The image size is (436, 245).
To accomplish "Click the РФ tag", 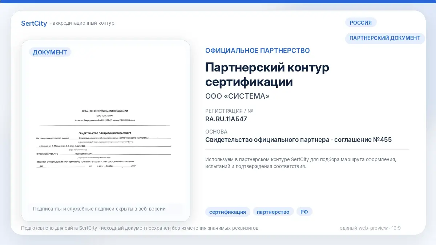I will click(x=304, y=212).
